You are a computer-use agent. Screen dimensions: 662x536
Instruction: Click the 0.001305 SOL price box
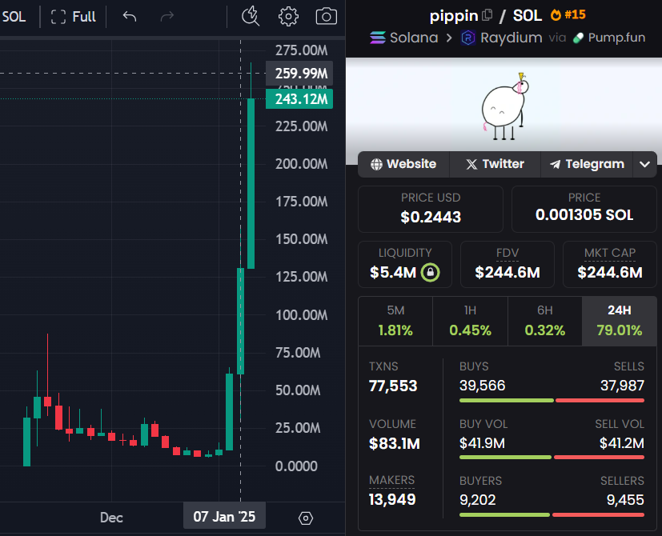coord(584,209)
